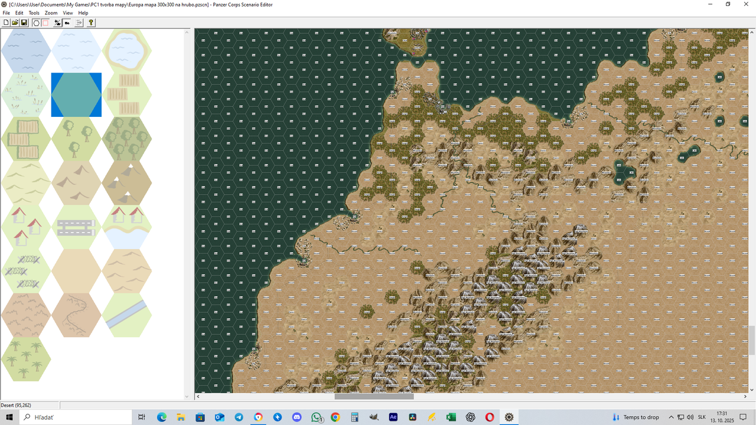756x425 pixels.
Task: Click the map's scroll left arrow
Action: [198, 397]
